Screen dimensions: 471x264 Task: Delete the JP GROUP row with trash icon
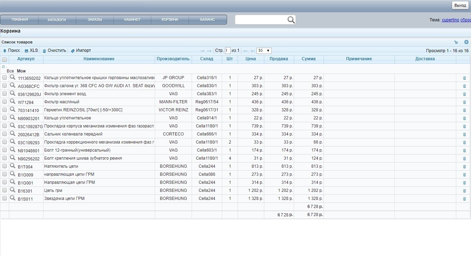click(x=464, y=78)
